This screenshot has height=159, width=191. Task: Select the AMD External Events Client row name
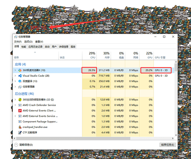click(x=39, y=111)
